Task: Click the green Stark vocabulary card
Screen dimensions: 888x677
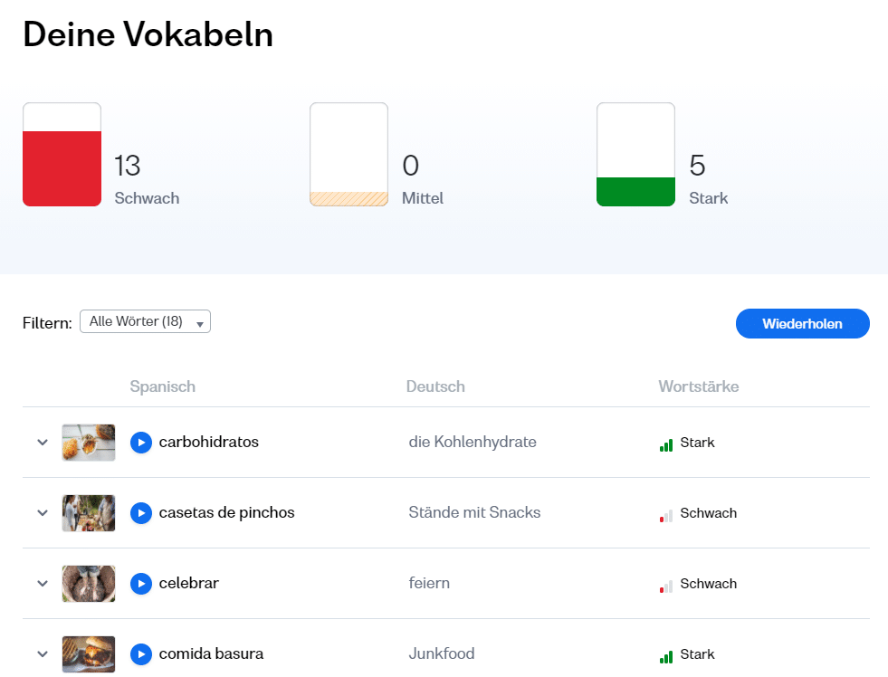Action: (x=635, y=155)
